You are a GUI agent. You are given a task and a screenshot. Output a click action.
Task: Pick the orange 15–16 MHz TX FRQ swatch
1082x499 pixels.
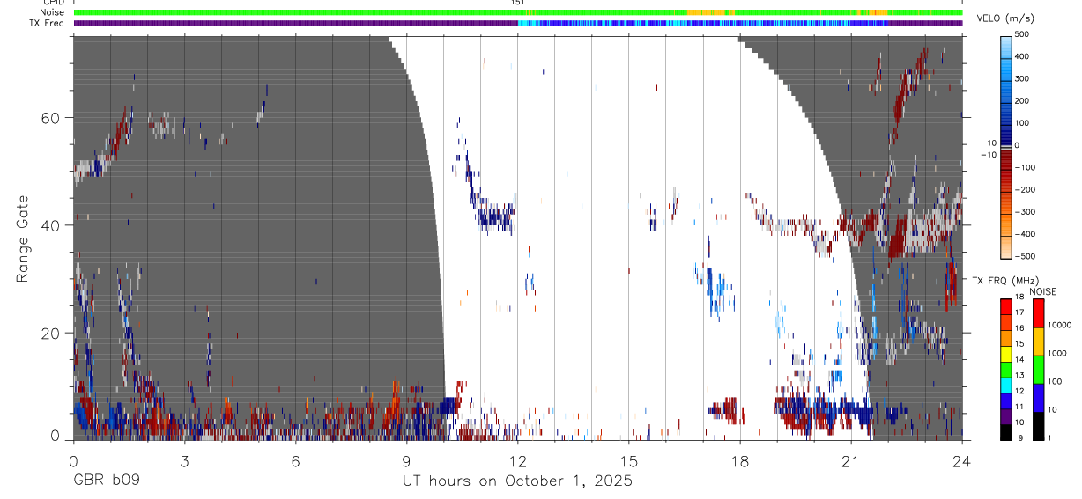pos(1005,337)
